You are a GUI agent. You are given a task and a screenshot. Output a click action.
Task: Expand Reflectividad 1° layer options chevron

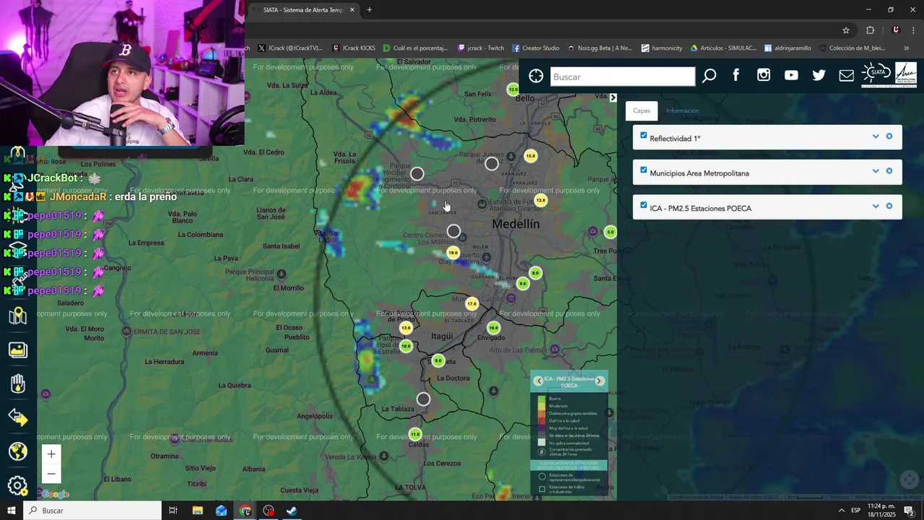tap(876, 136)
